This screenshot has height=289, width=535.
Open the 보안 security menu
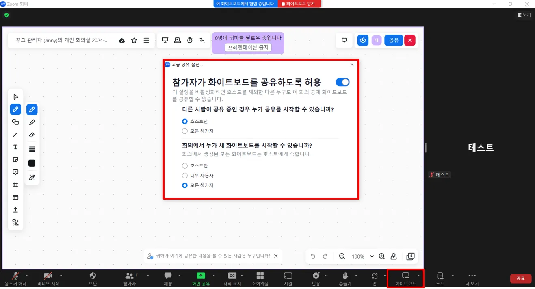pos(93,279)
